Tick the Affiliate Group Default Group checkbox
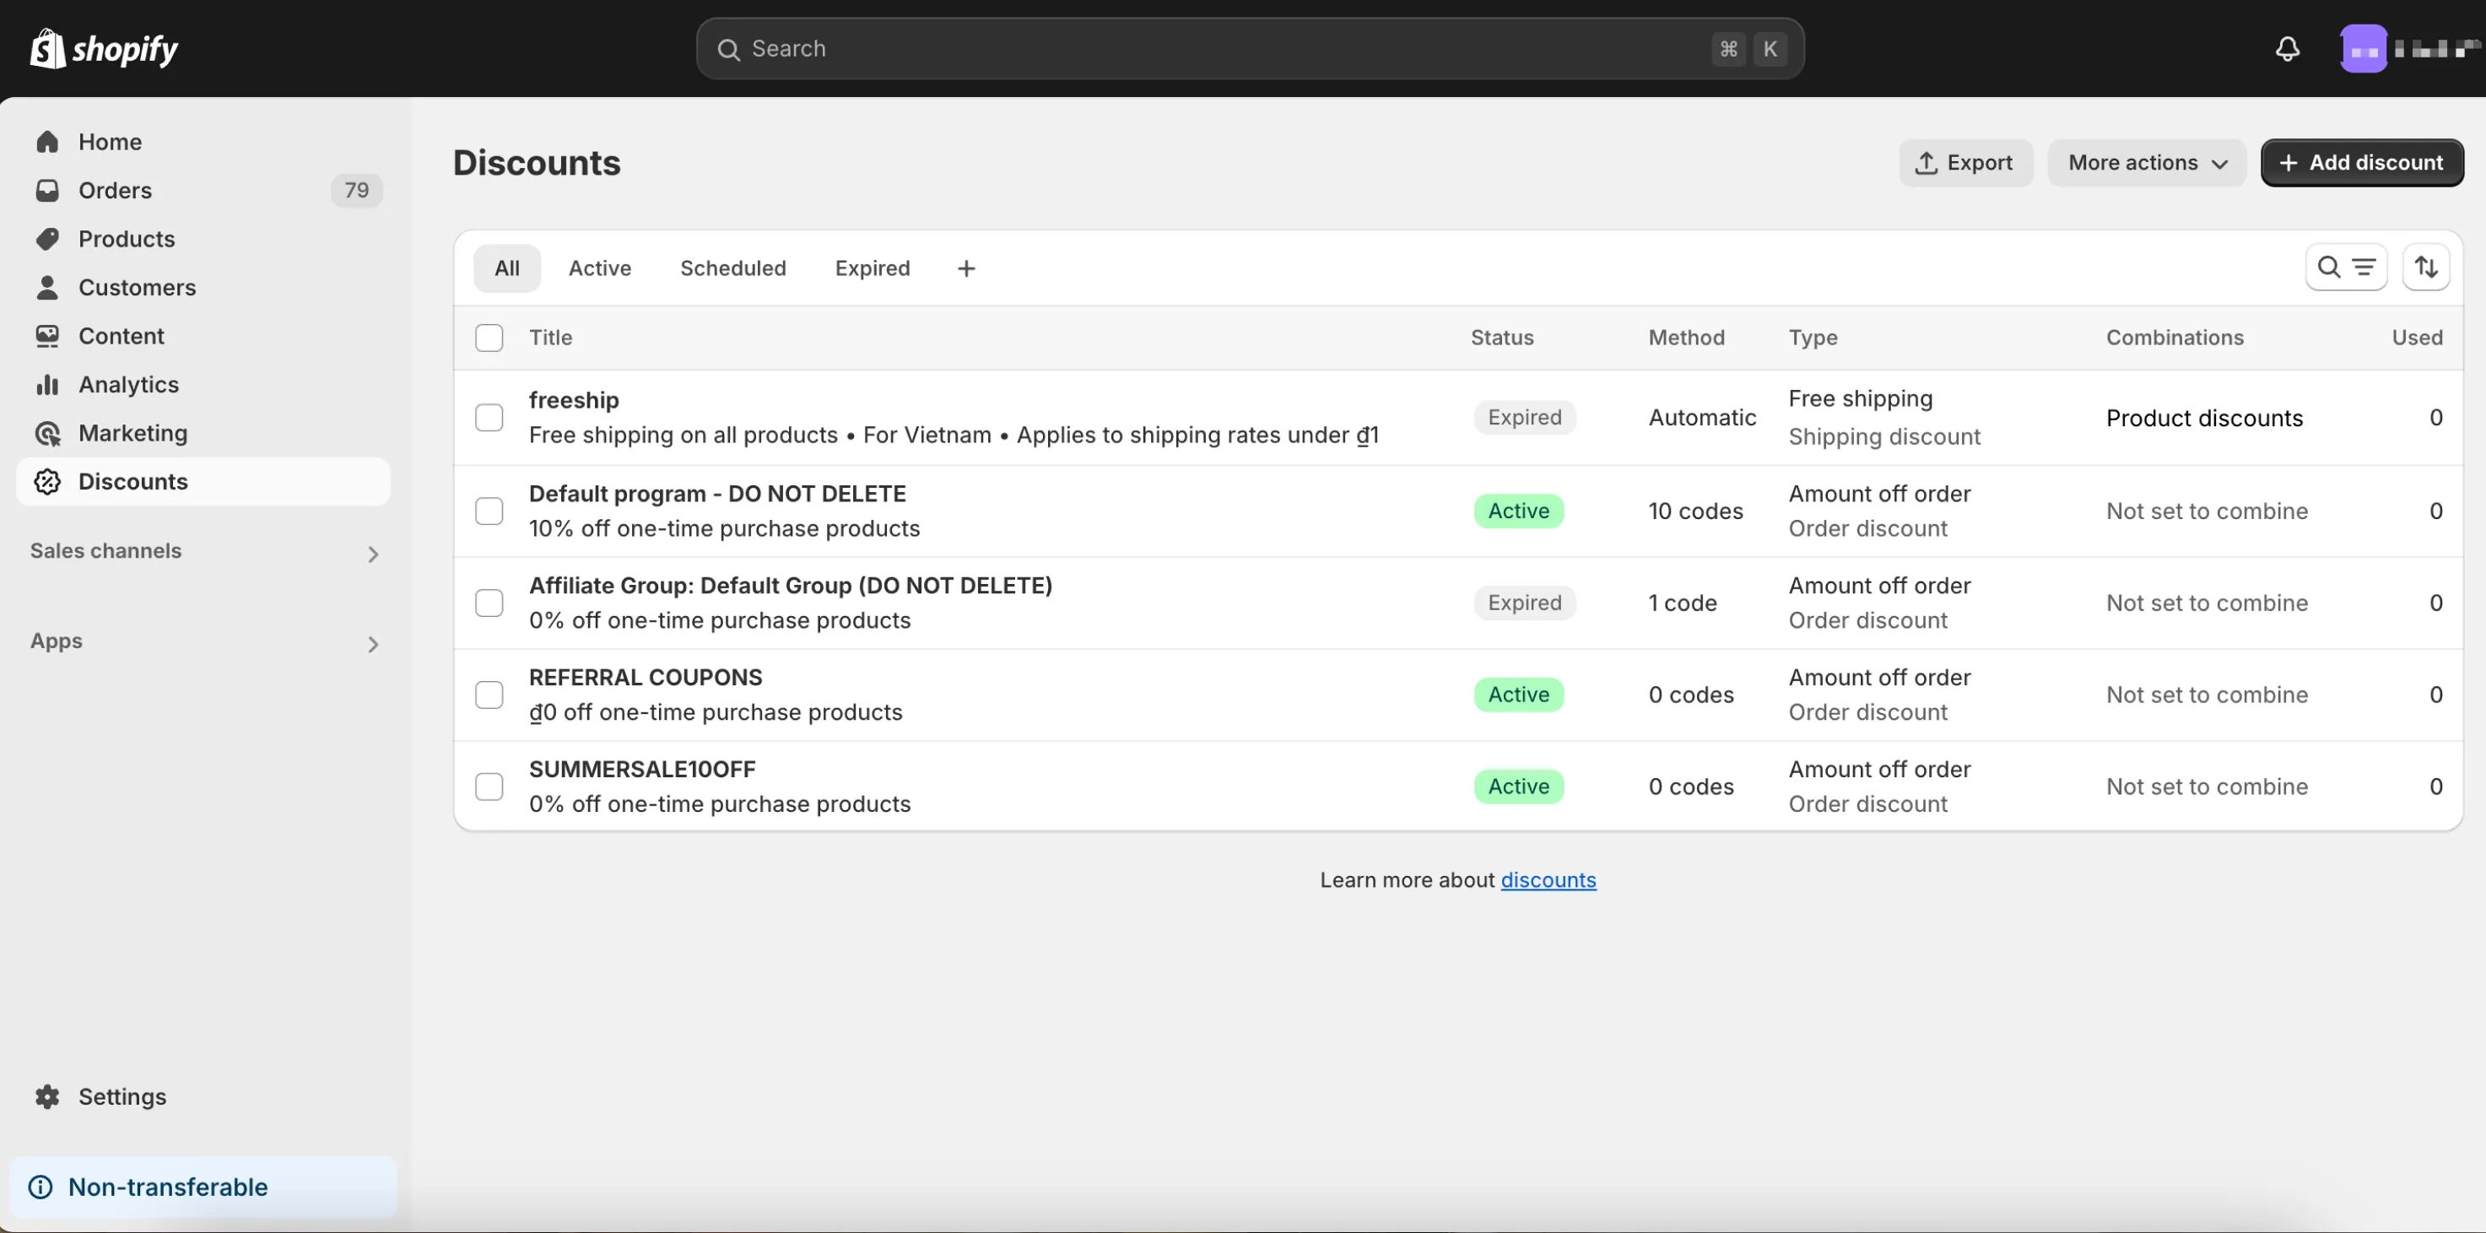This screenshot has width=2486, height=1233. click(x=489, y=603)
